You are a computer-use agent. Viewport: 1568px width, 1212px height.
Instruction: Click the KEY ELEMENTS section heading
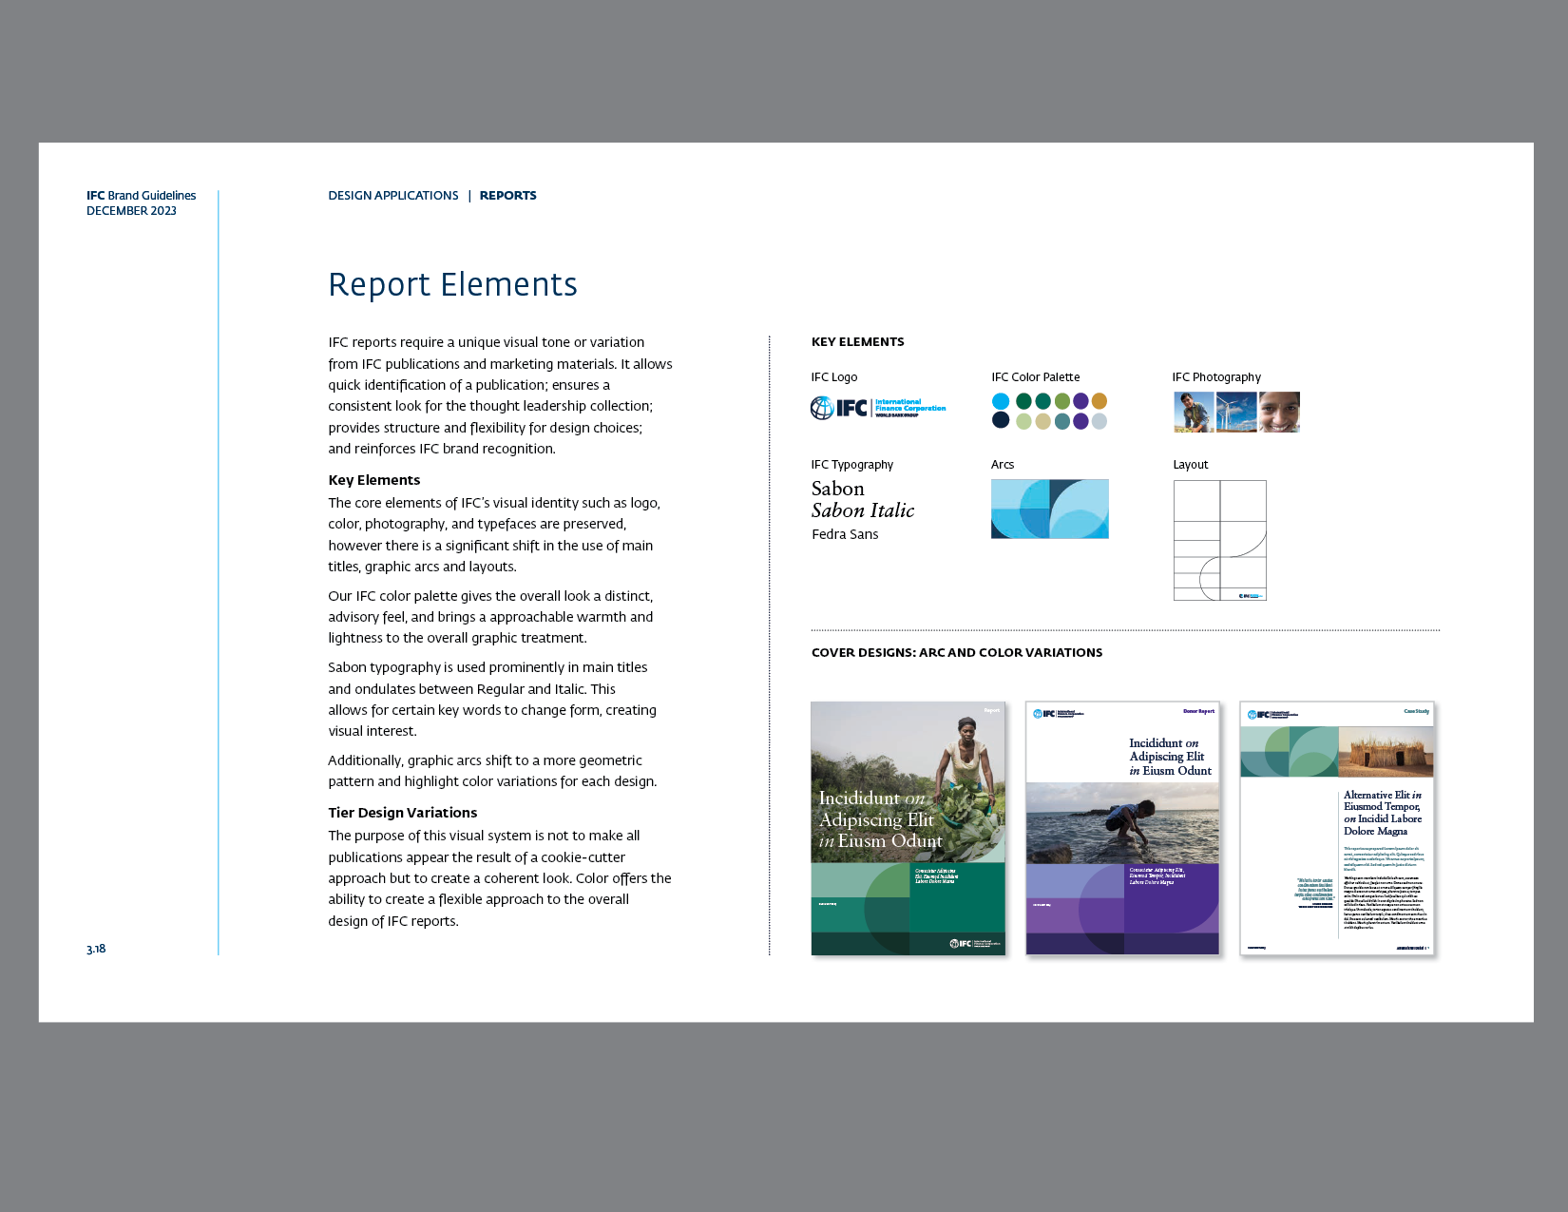point(857,342)
